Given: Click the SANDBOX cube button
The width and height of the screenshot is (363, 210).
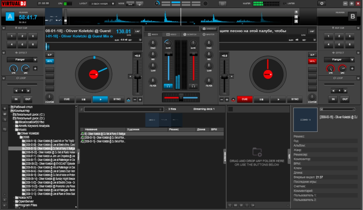Looking at the screenshot, I should (209, 29).
